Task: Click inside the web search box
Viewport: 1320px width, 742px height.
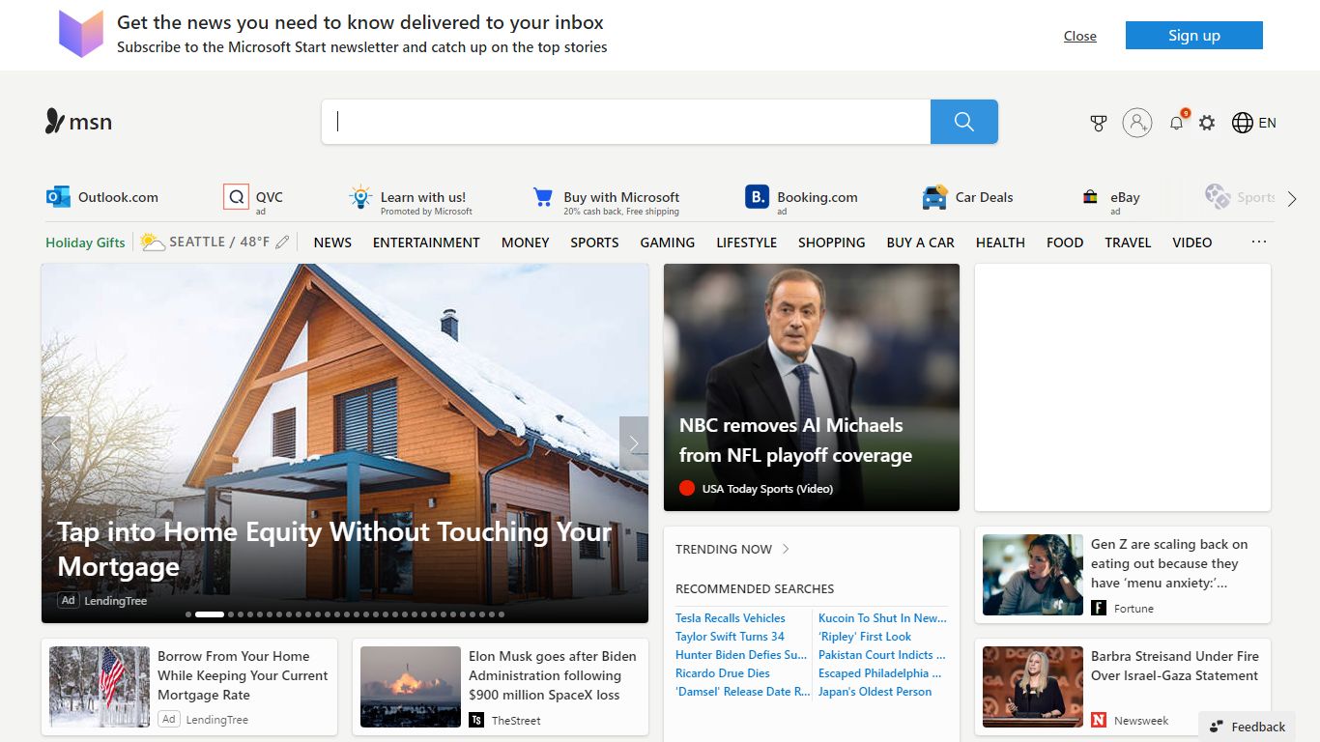Action: (626, 122)
